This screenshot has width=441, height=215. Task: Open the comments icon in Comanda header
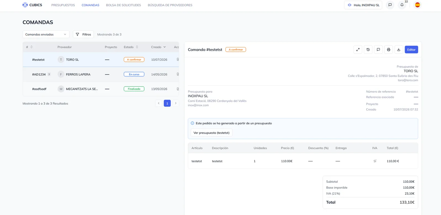[x=378, y=50]
